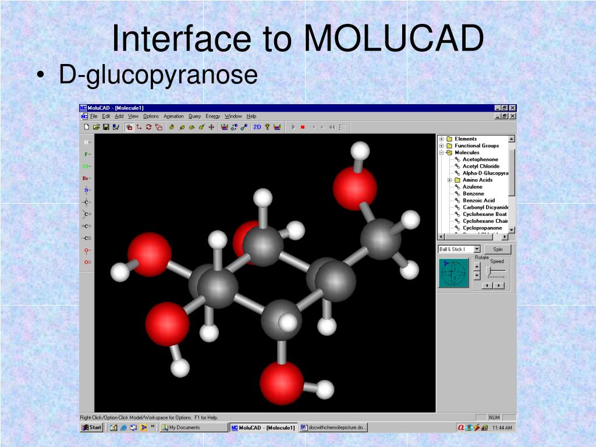
Task: Click the rewind animation button
Action: pyautogui.click(x=332, y=127)
